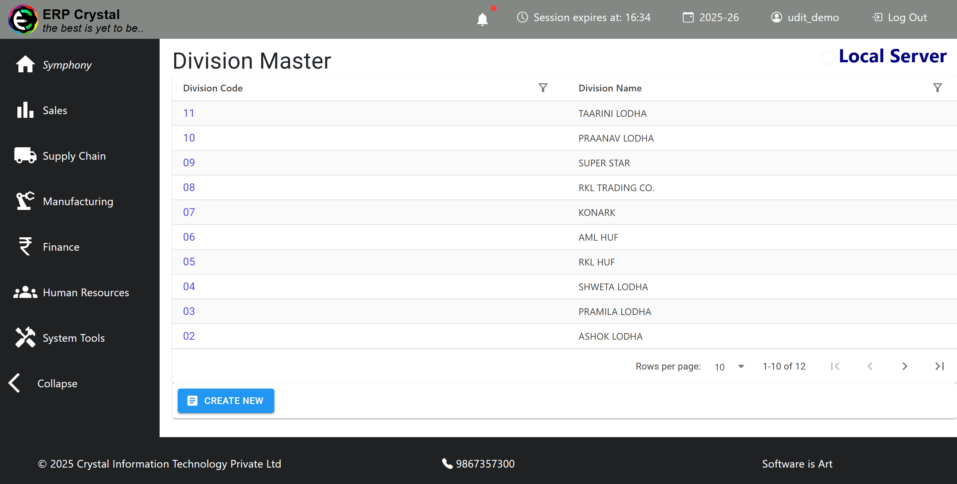The width and height of the screenshot is (957, 484).
Task: Open the Division Code filter icon
Action: [x=543, y=88]
